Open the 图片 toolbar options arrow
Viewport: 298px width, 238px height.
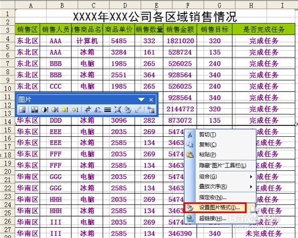pos(141,100)
